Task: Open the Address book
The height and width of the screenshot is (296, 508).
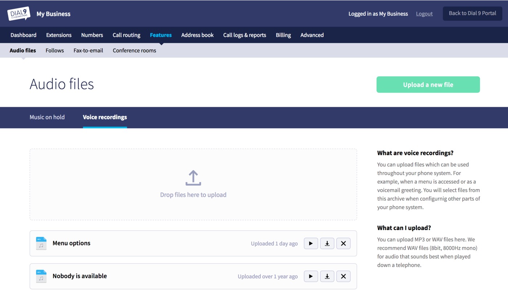Action: coord(197,35)
